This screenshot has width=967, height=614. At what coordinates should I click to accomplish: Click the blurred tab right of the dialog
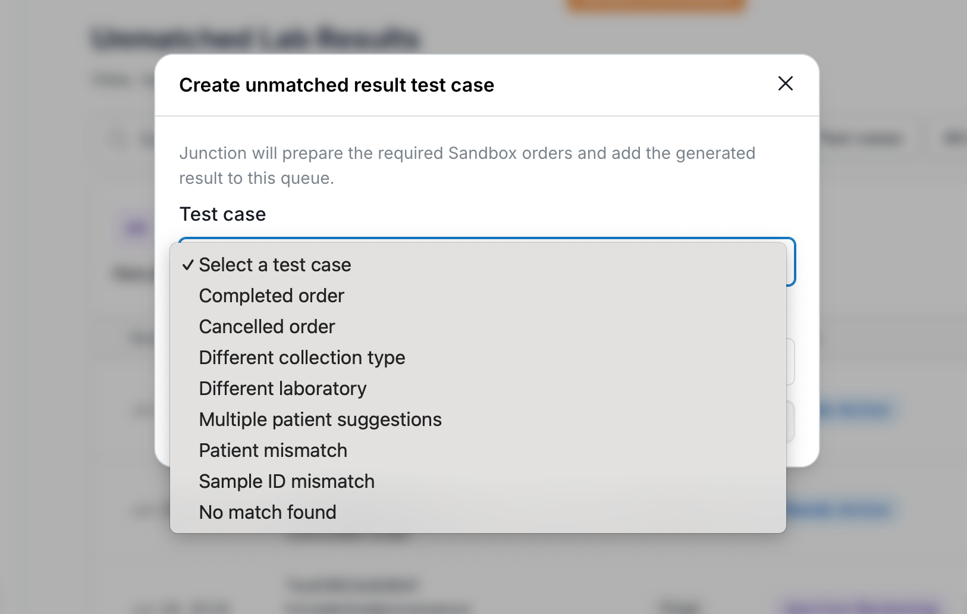pyautogui.click(x=862, y=139)
